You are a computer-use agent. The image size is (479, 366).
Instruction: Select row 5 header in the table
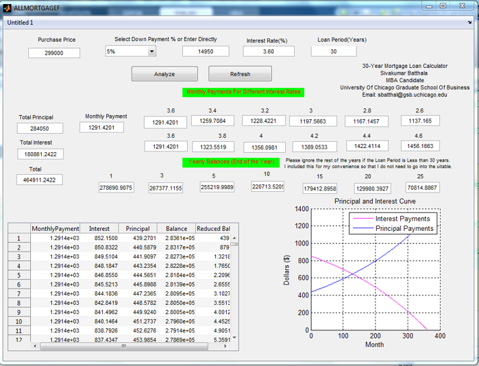[19, 275]
